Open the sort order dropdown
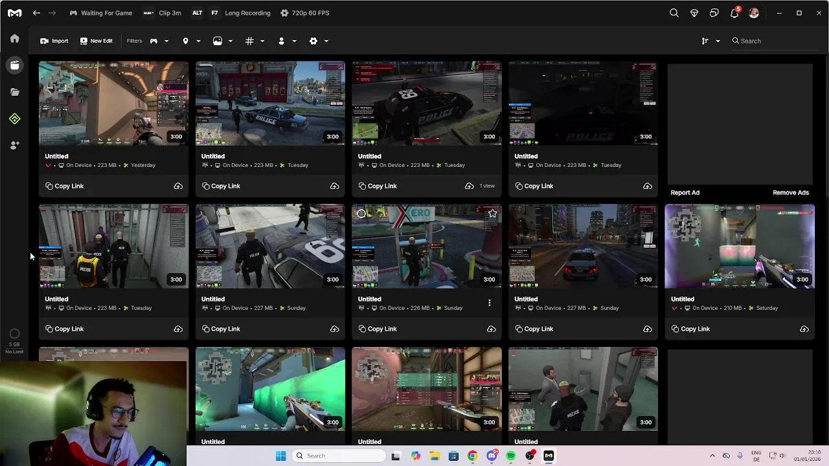 click(710, 41)
